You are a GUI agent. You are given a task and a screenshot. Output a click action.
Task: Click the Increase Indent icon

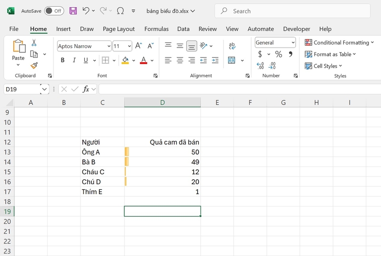click(215, 60)
